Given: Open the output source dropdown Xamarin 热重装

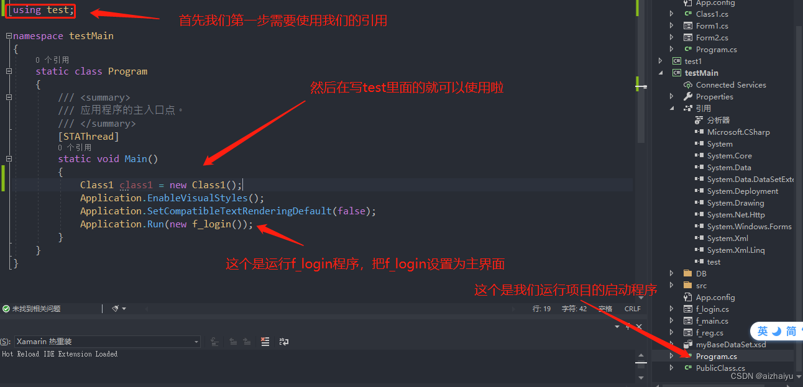Looking at the screenshot, I should [107, 342].
